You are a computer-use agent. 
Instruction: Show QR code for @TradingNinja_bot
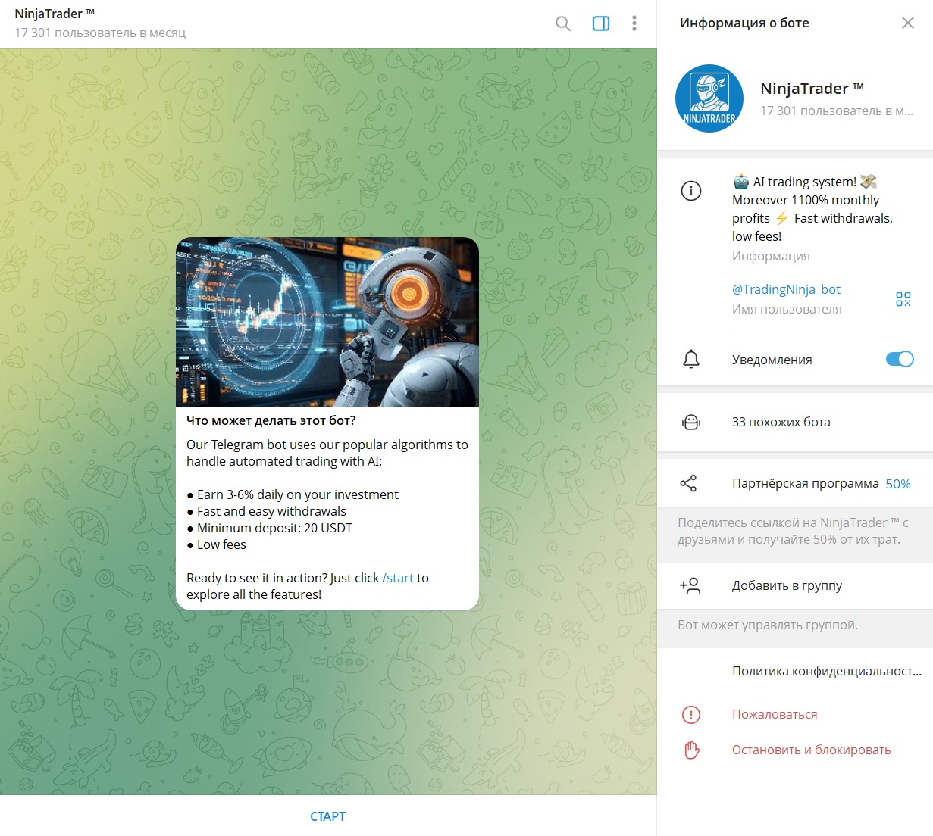click(x=903, y=299)
